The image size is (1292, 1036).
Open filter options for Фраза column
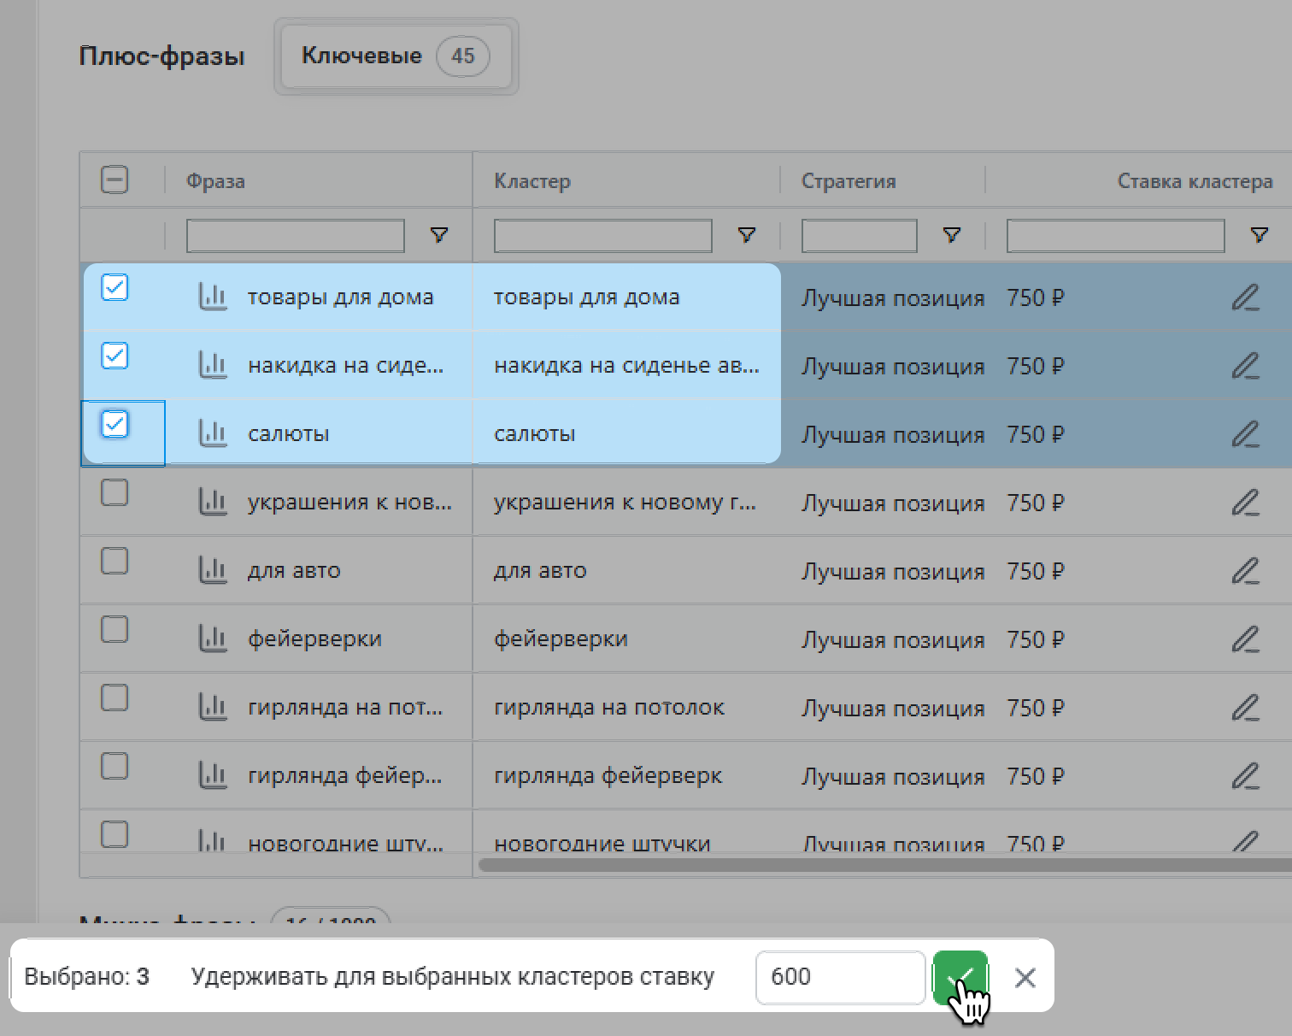coord(439,235)
